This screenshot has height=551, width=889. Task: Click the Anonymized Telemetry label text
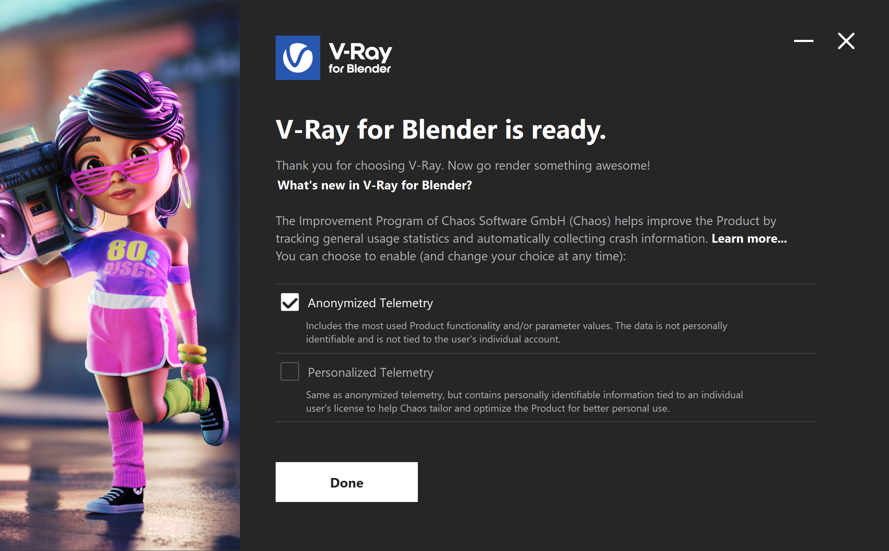point(370,303)
